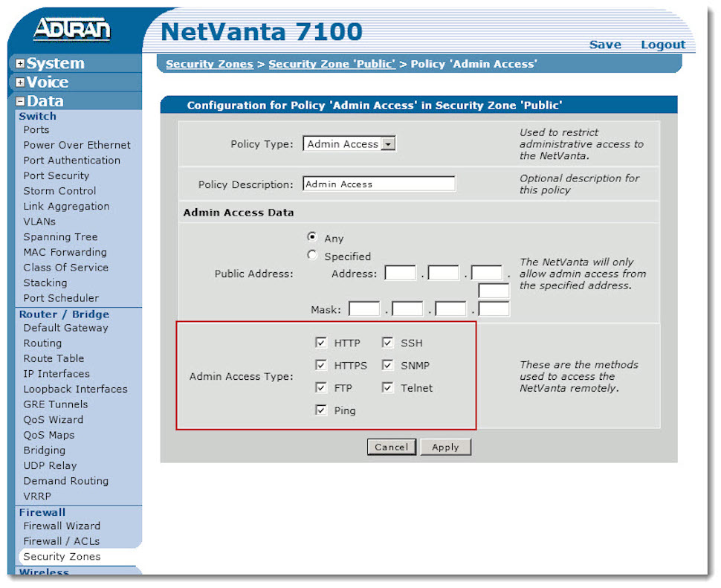721x588 pixels.
Task: Open Spanning Tree page
Action: (x=60, y=237)
